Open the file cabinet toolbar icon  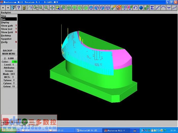24,8
